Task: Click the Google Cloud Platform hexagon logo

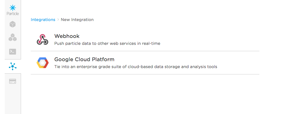Action: [43, 63]
